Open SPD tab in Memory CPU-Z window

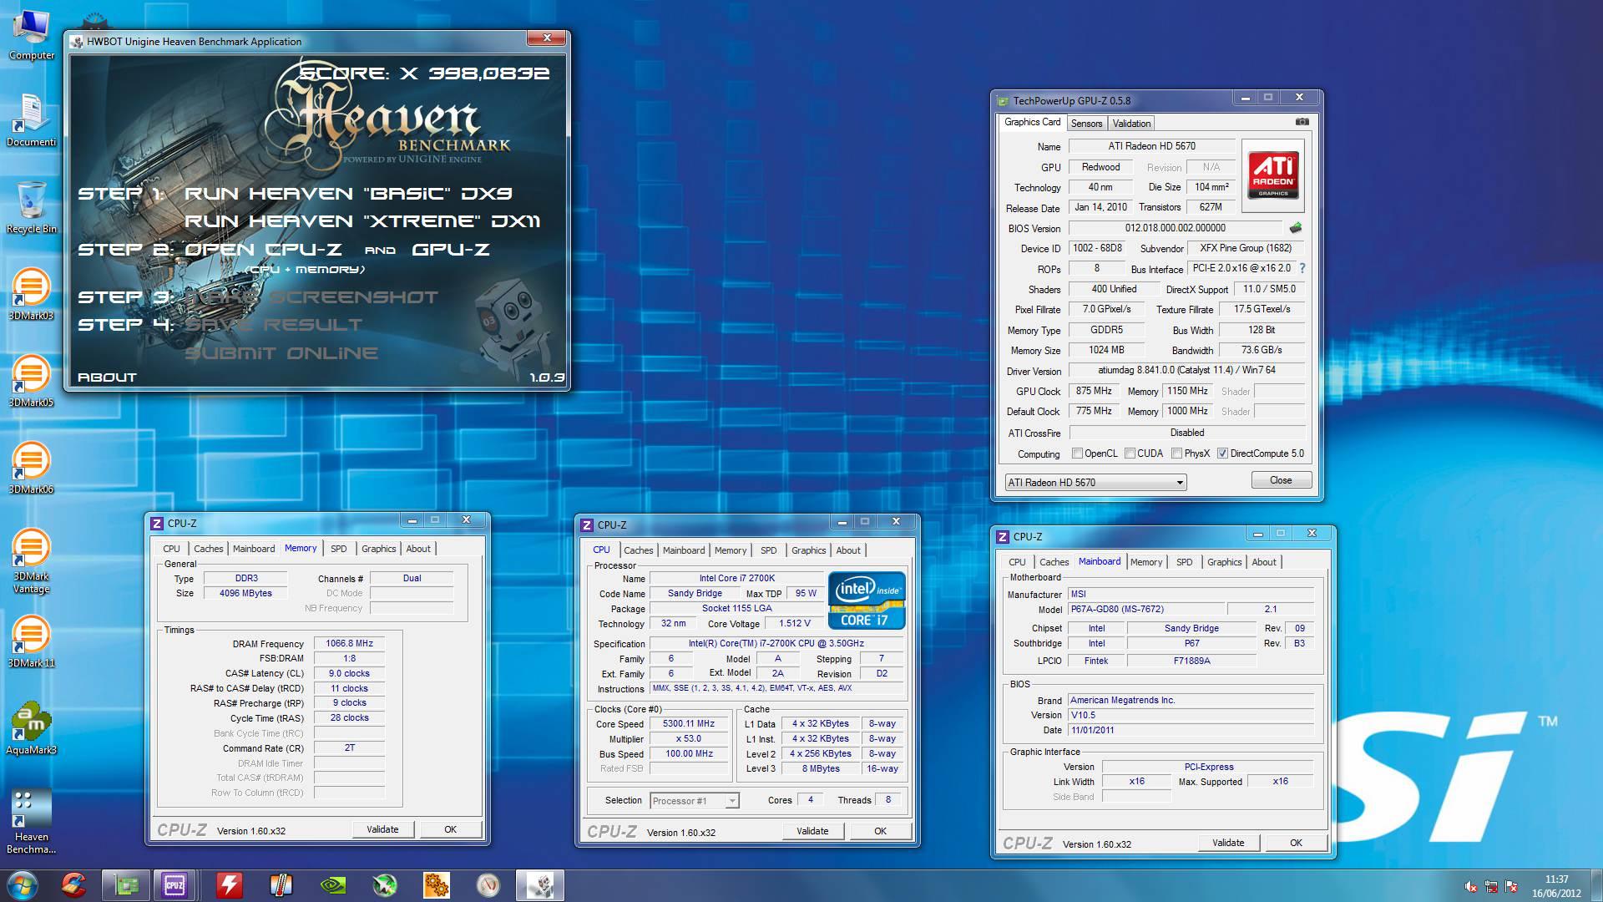[x=338, y=549]
